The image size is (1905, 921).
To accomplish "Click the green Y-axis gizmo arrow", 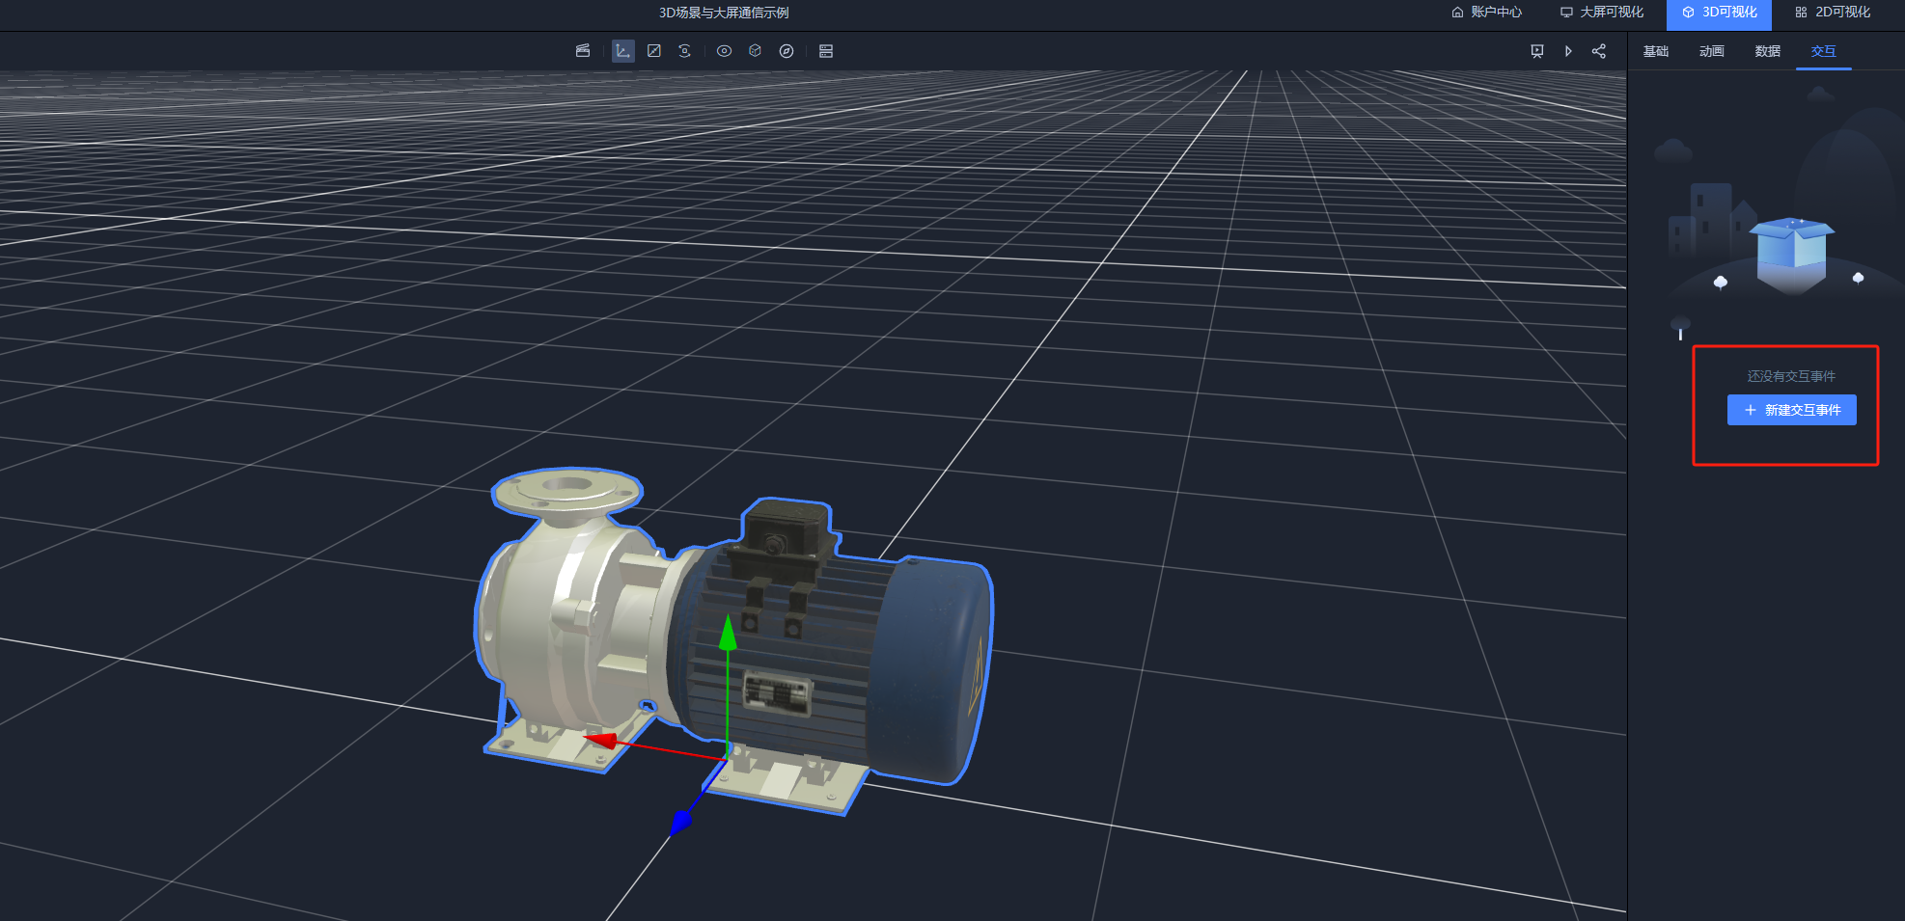I will [x=728, y=633].
